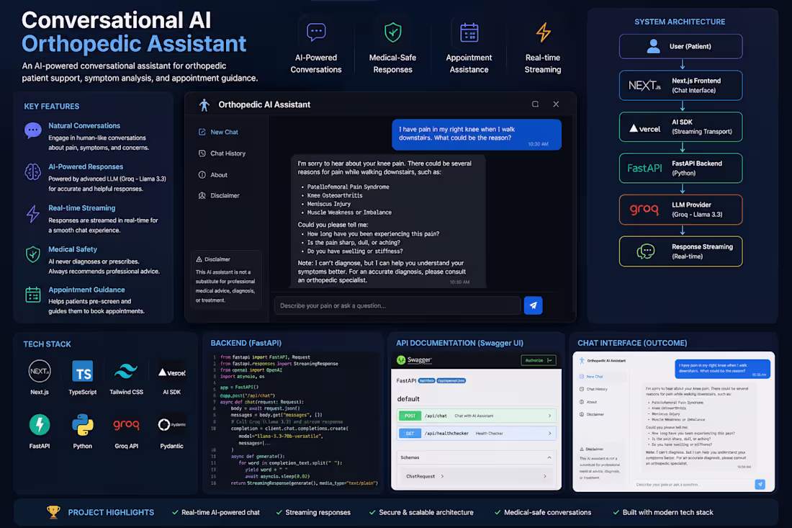Collapse the Schemas section
Viewport: 792px width, 528px height.
coord(477,457)
